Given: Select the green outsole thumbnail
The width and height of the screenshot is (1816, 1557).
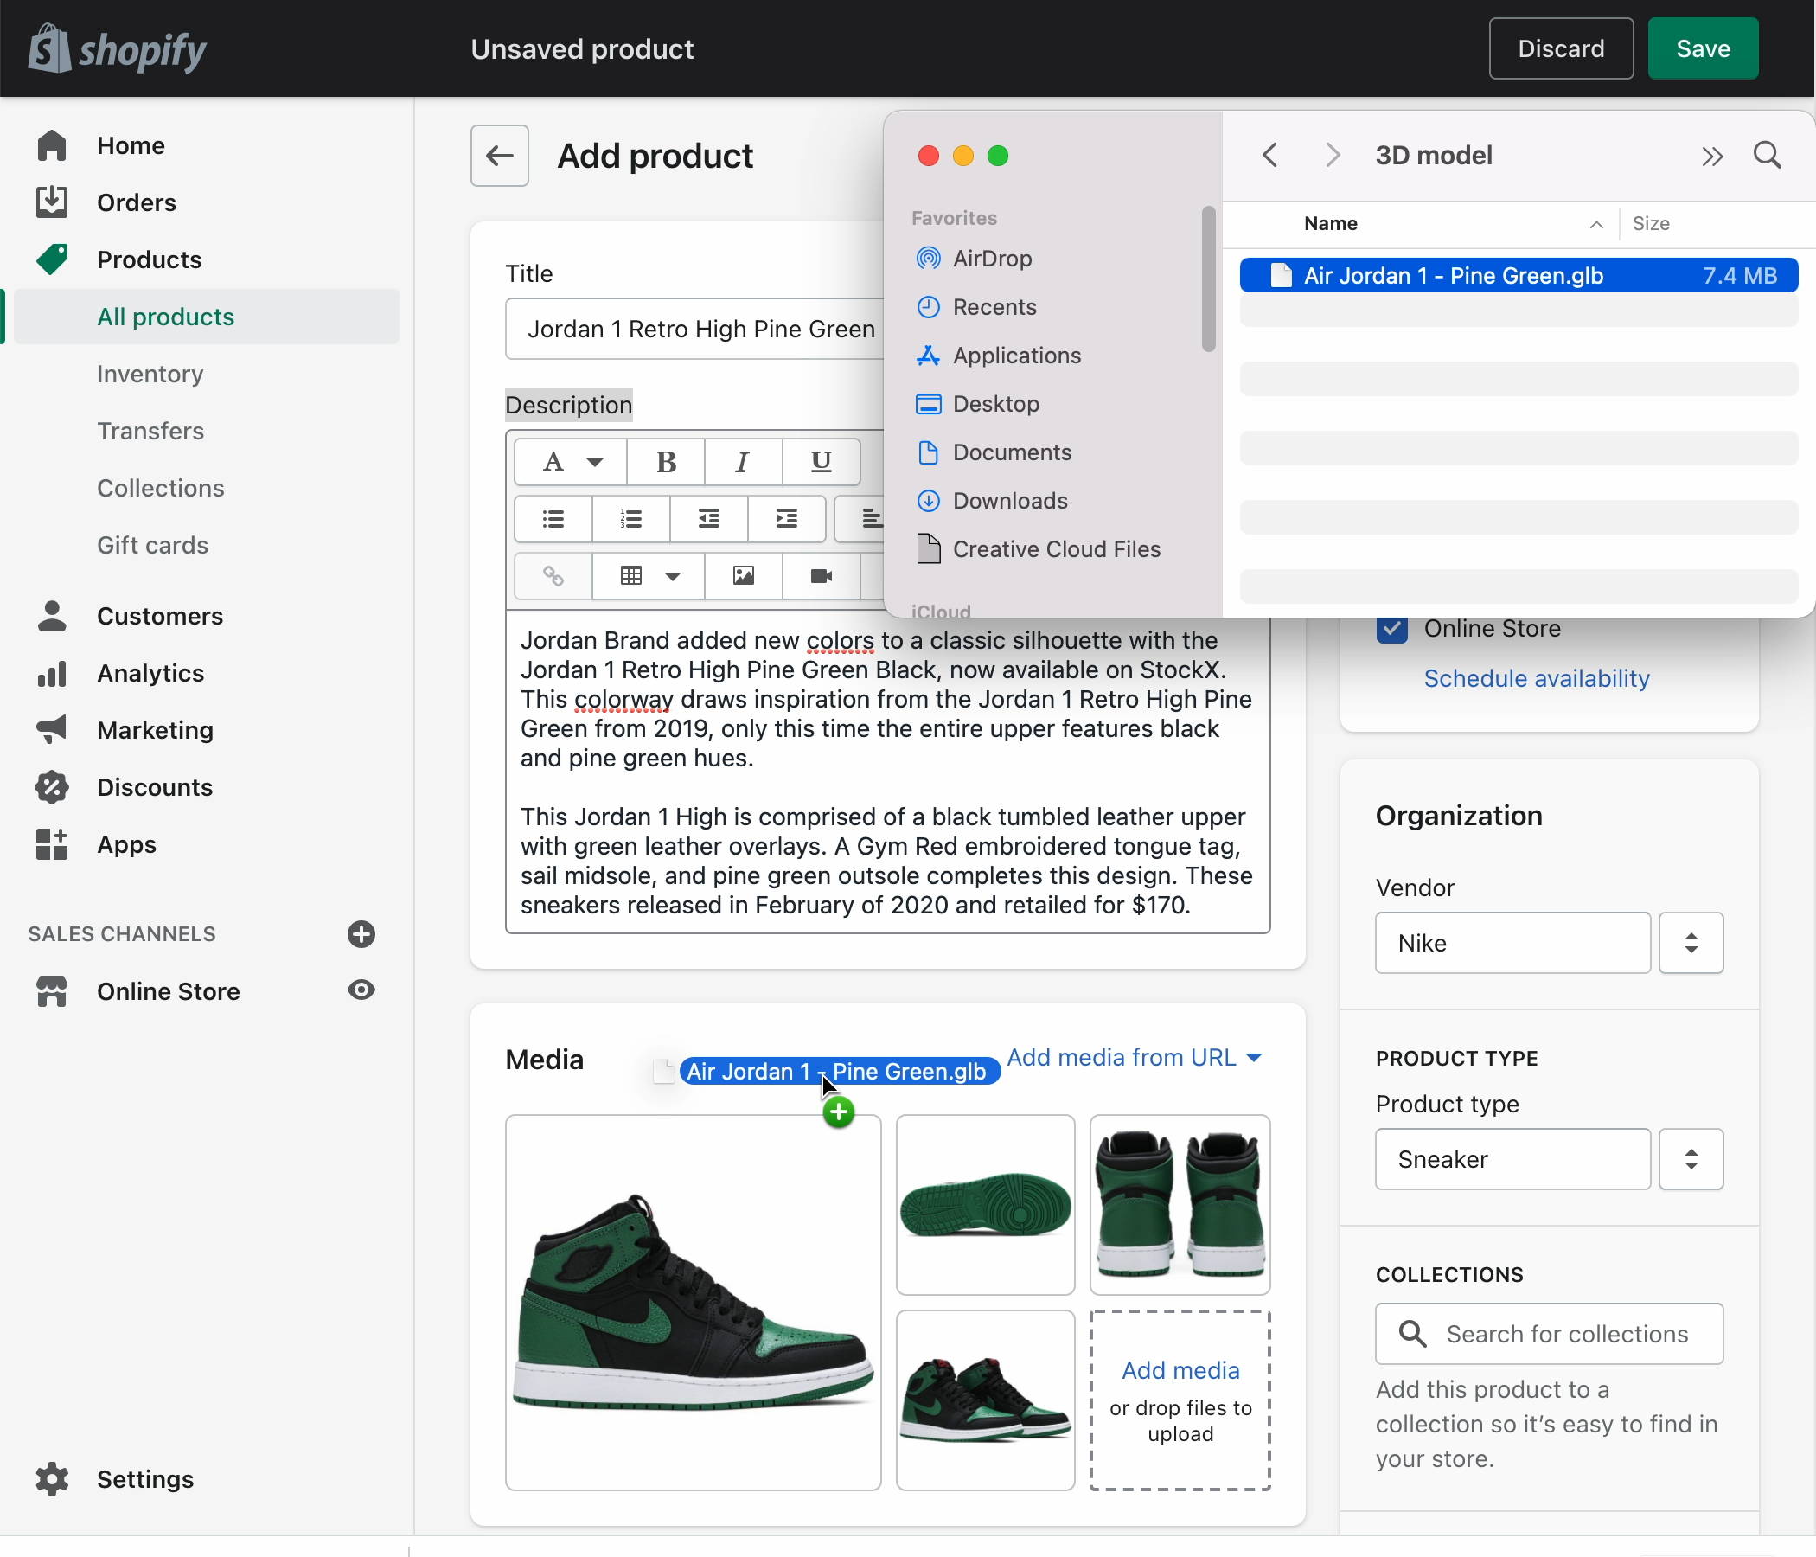Looking at the screenshot, I should coord(985,1205).
